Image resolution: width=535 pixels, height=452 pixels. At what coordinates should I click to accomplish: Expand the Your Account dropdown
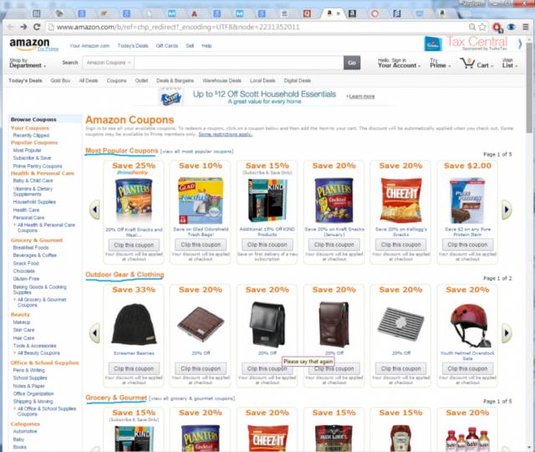coord(399,63)
